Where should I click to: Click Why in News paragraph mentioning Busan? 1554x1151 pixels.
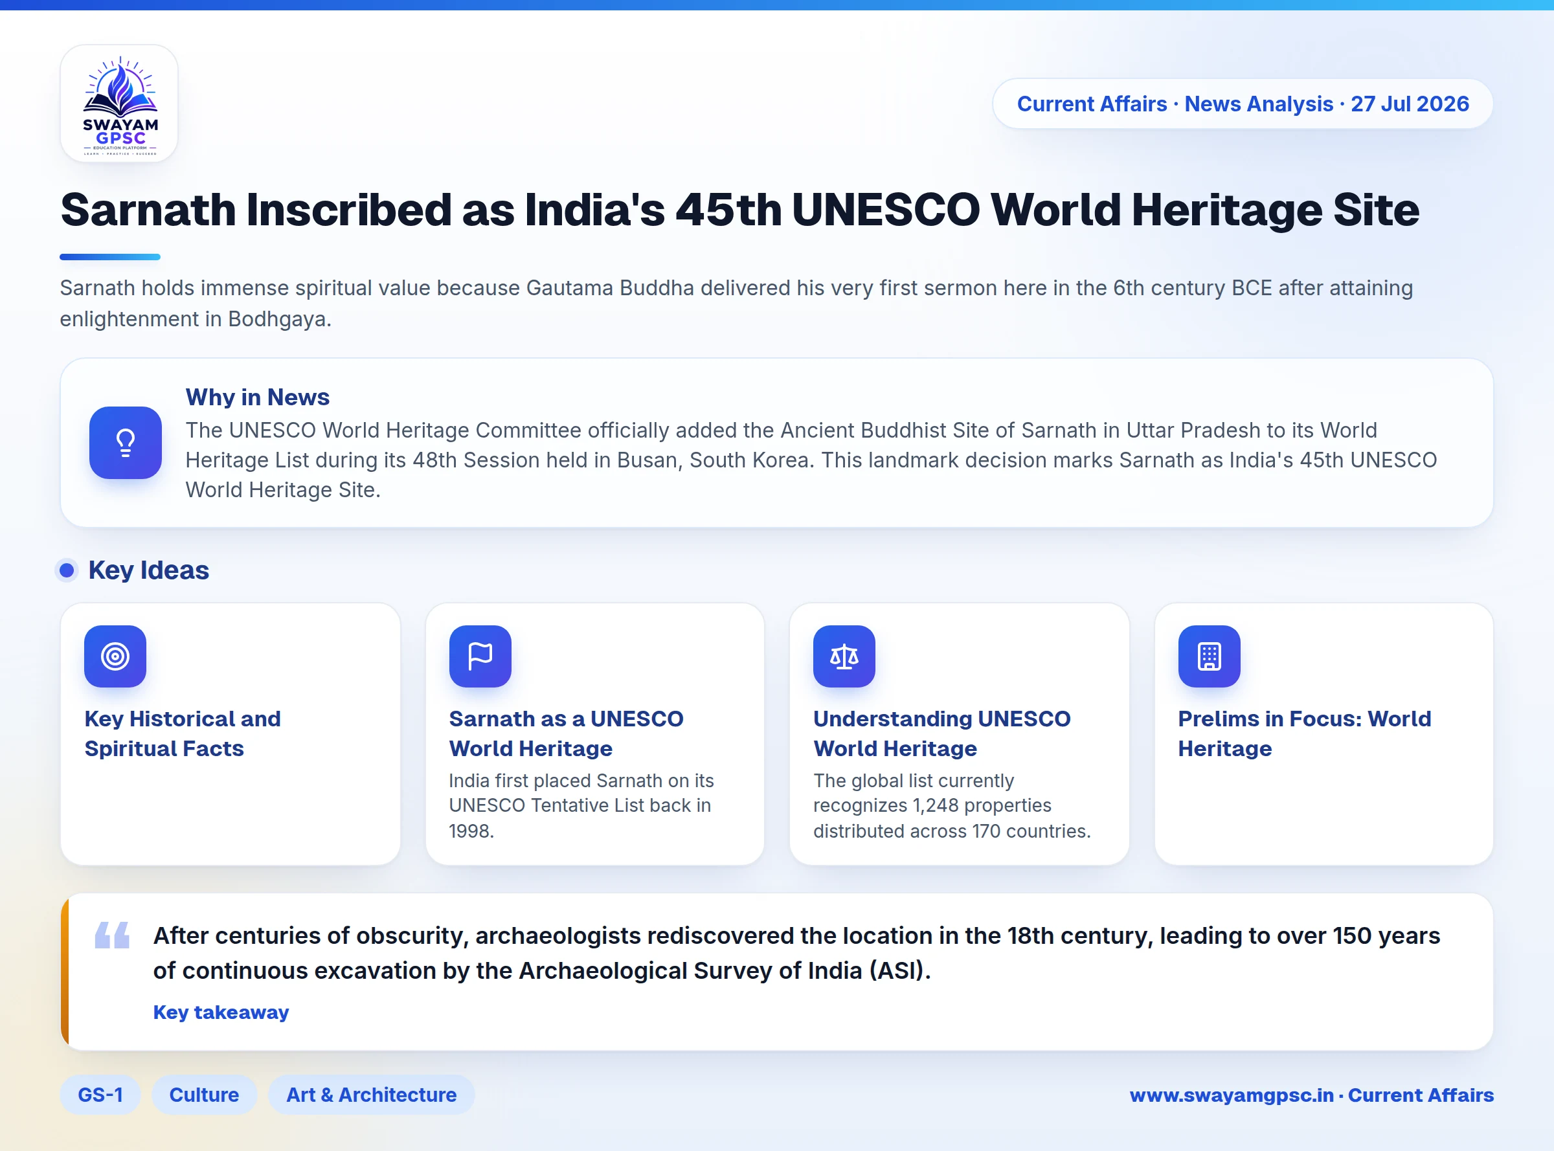(811, 460)
